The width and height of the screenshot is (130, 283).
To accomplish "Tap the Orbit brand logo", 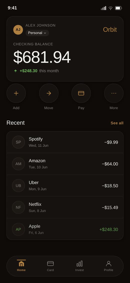I will [x=110, y=30].
